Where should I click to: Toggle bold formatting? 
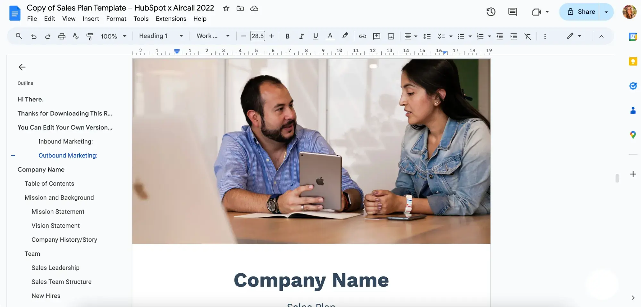287,36
